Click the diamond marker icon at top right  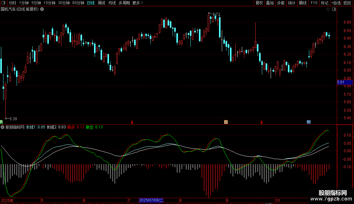pyautogui.click(x=328, y=9)
